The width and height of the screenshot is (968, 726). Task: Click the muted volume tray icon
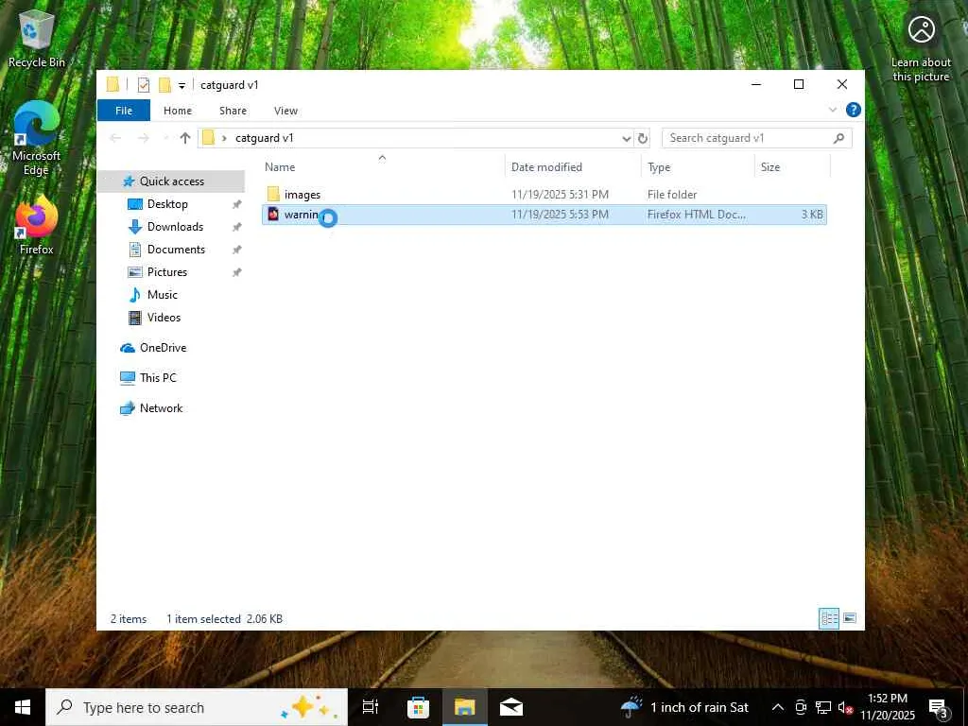point(846,707)
